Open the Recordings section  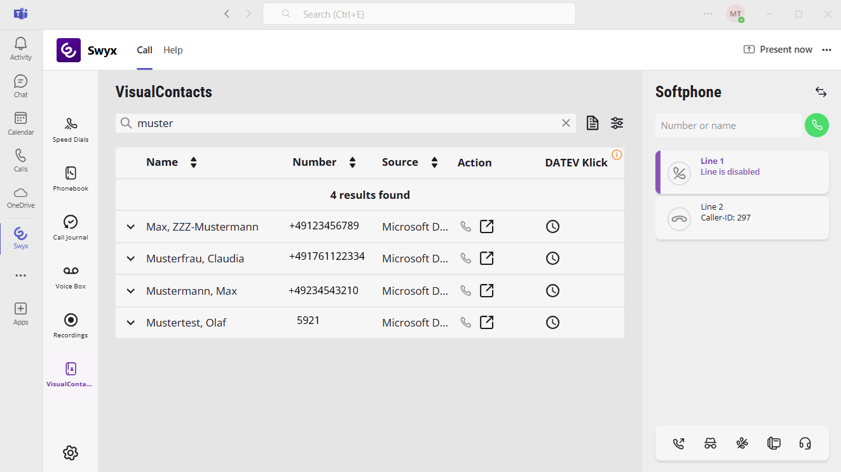(x=71, y=325)
